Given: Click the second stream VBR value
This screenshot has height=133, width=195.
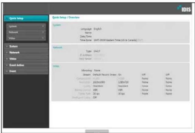Looking at the screenshot, I should pyautogui.click(x=120, y=90).
